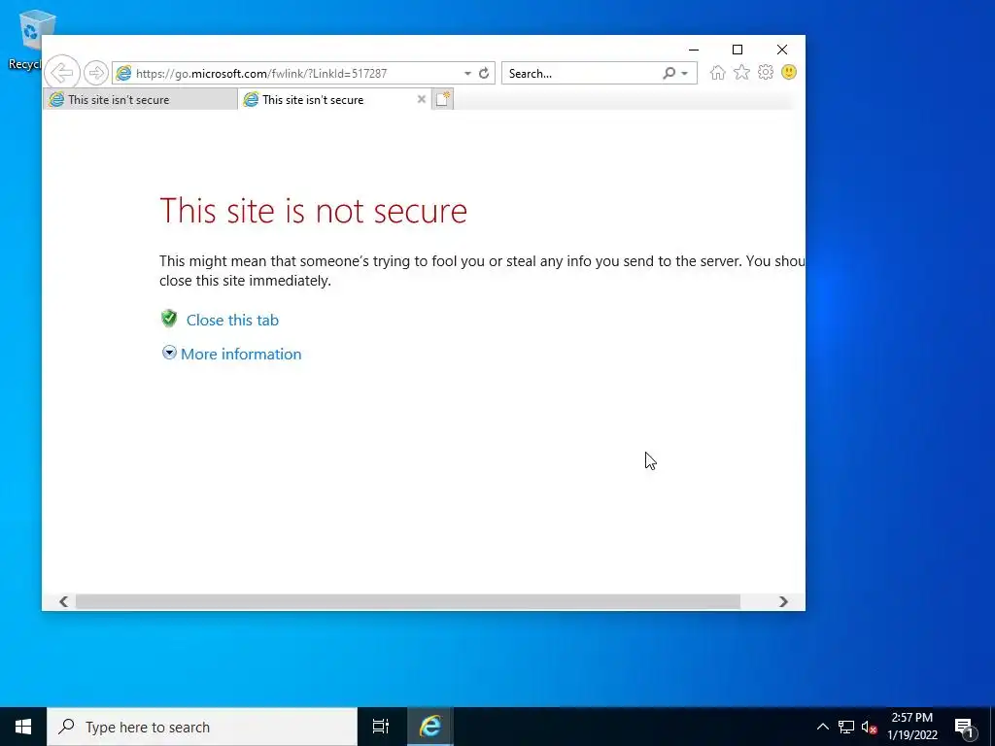Click the taskbar 'Type here to search' box
Viewport: 995px width, 746px height.
(x=202, y=727)
